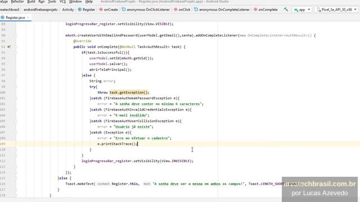360x202 pixels.
Task: Open the Tools menu
Action: [x=52, y=2]
